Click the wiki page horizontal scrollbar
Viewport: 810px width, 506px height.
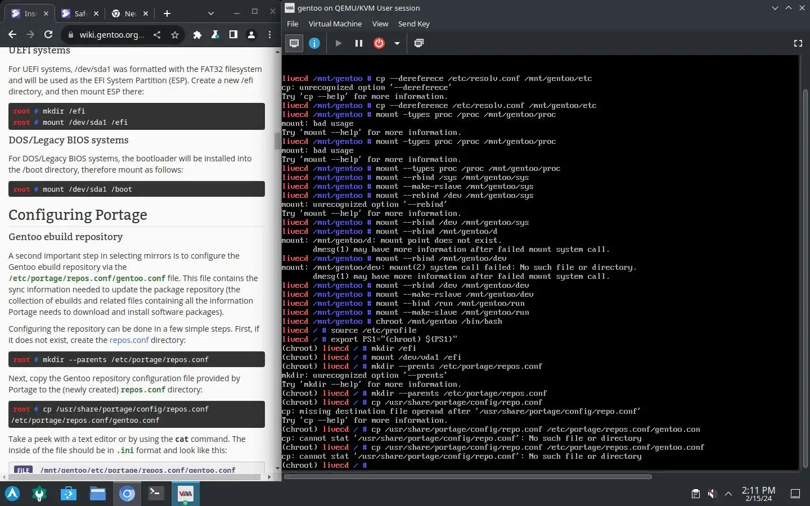pyautogui.click(x=135, y=477)
